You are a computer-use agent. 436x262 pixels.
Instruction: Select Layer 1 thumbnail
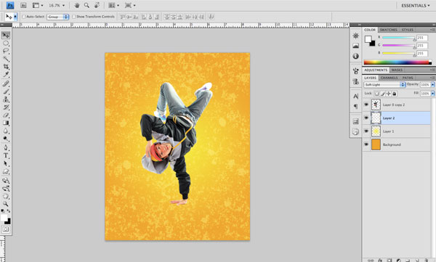[376, 131]
